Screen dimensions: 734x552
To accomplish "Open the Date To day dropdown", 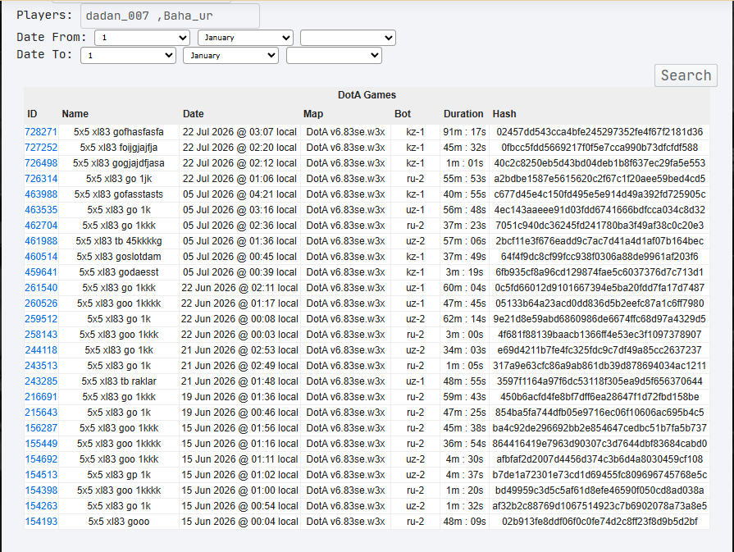I will [x=128, y=55].
